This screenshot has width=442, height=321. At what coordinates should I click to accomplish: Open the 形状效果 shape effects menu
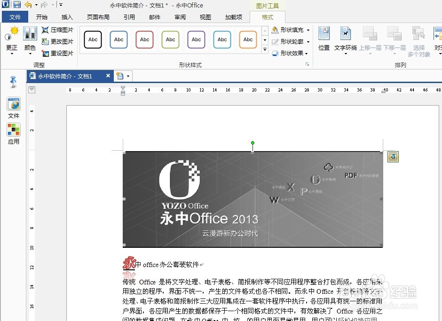tap(290, 53)
